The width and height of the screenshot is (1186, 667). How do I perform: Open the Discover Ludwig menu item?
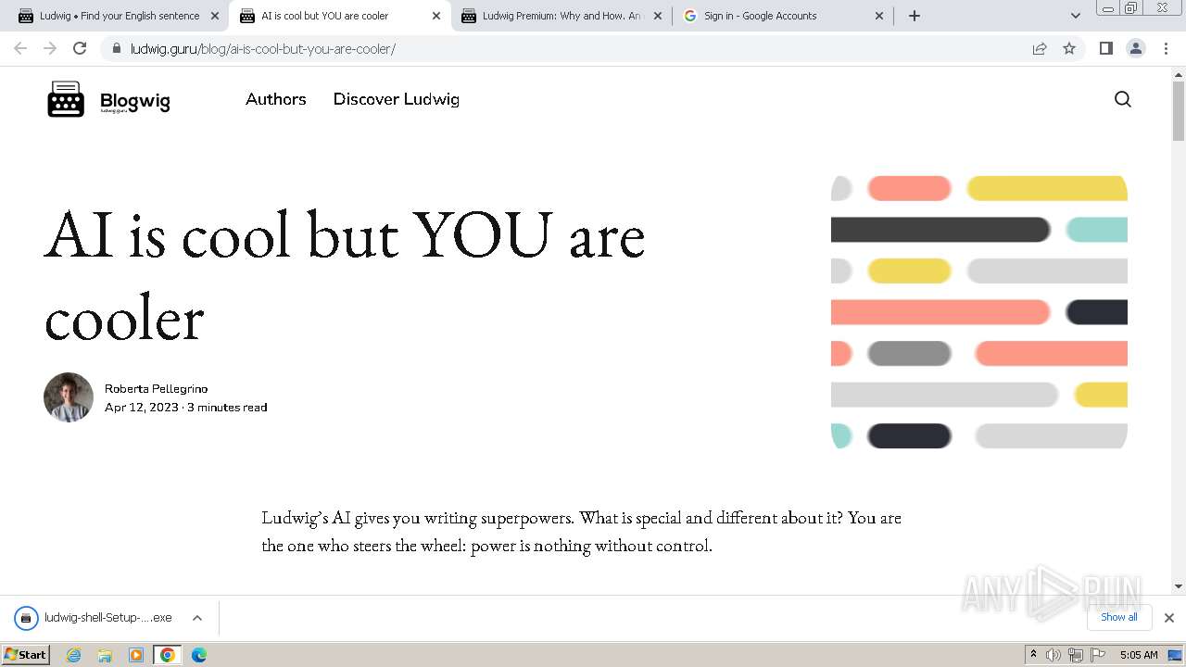point(396,99)
